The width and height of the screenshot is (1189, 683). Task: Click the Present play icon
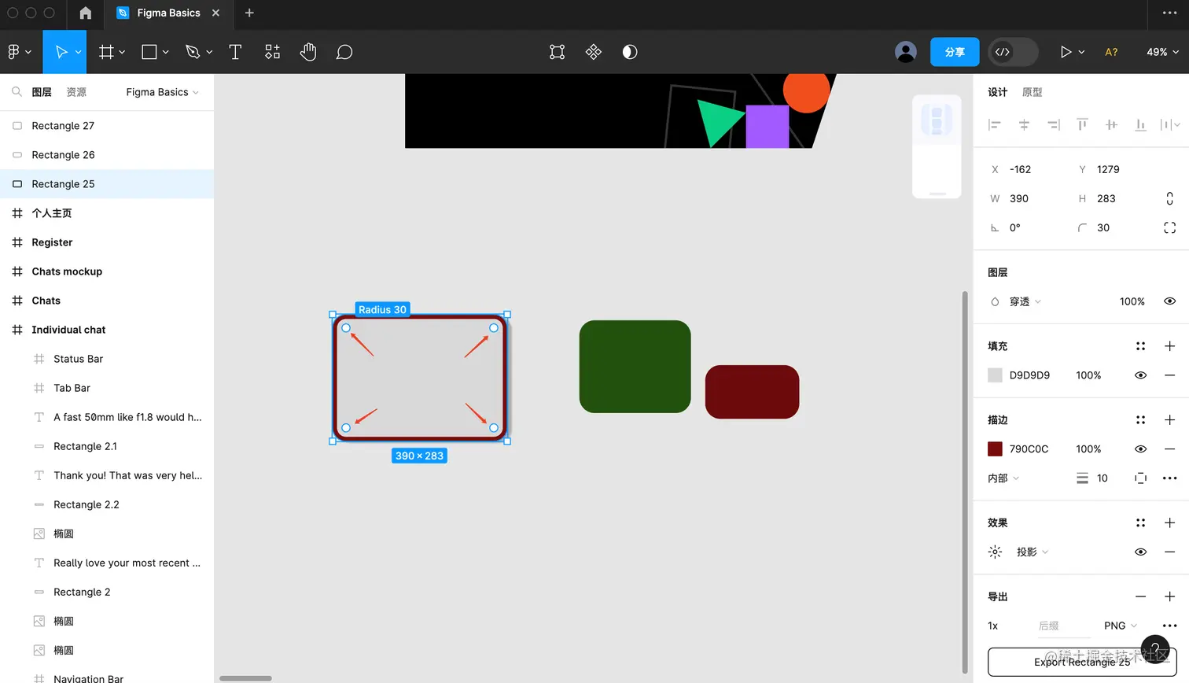point(1066,52)
